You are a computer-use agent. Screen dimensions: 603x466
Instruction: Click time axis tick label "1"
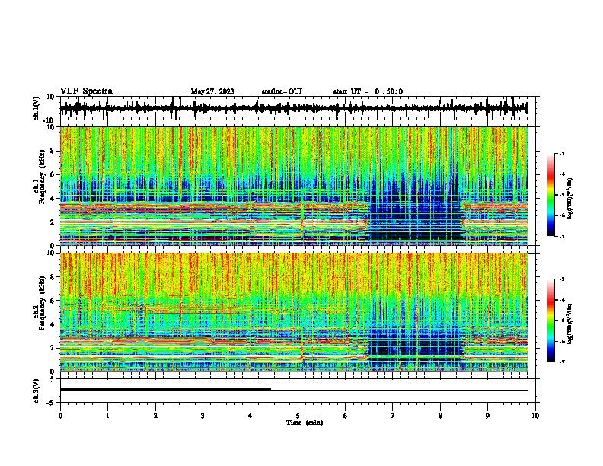(107, 416)
